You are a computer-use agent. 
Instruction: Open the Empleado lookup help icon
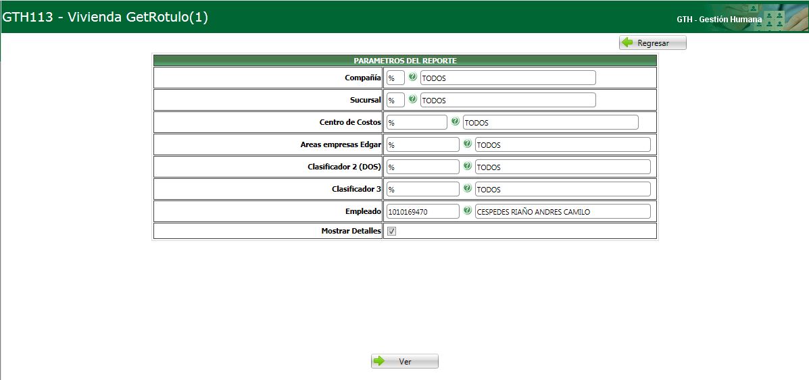467,211
